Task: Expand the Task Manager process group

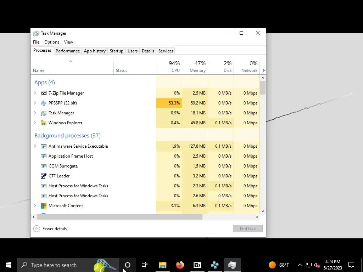Action: click(x=35, y=113)
